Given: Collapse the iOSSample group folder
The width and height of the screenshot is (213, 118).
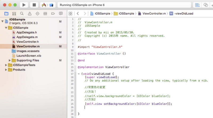Looking at the screenshot, I should [6, 28].
